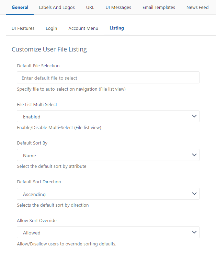Click the chevron arrow on Allow Sort Override

pyautogui.click(x=194, y=232)
